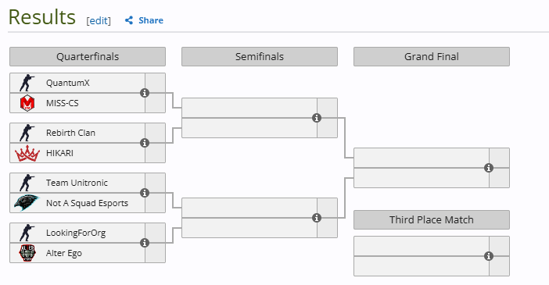The image size is (549, 285).
Task: Show info for LookingForOrg vs Alter Ego match
Action: click(145, 243)
